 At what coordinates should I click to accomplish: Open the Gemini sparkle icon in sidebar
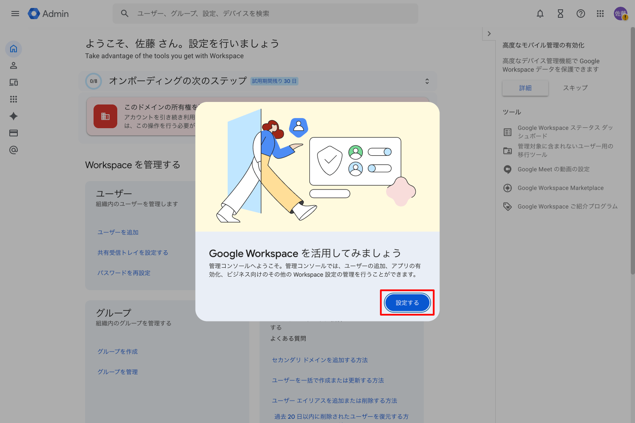point(14,116)
